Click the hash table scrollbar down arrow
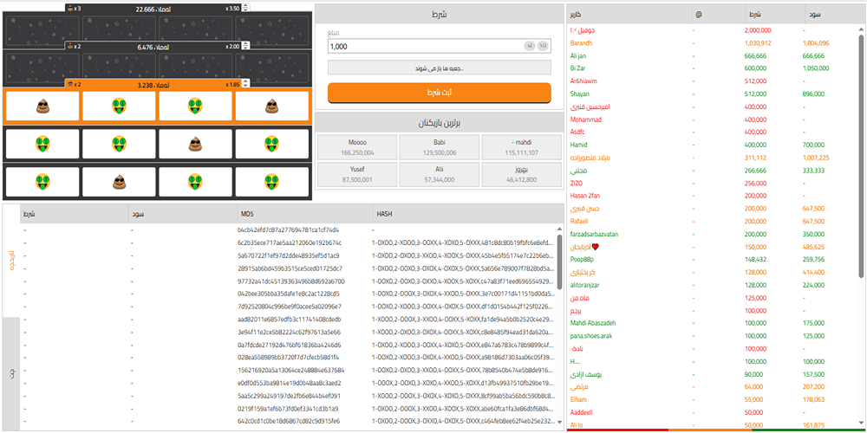Viewport: 867px width, 433px height. point(559,422)
